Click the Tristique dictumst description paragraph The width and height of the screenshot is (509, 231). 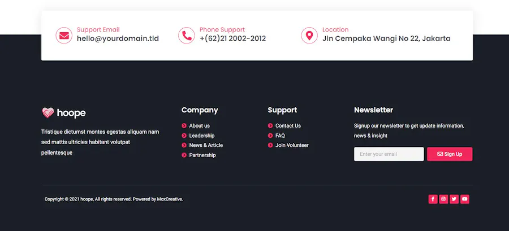point(100,142)
